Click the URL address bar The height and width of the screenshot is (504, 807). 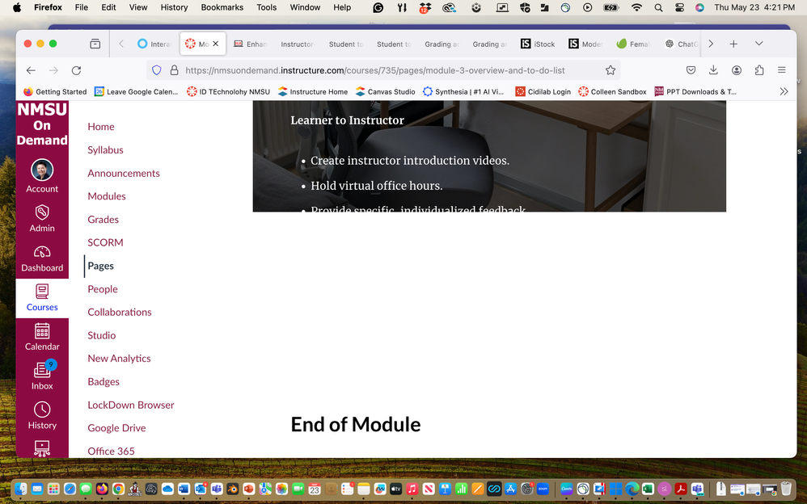click(383, 70)
